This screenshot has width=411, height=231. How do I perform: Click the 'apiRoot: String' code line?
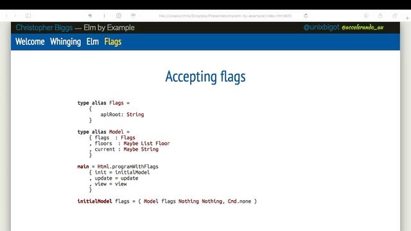pos(122,114)
